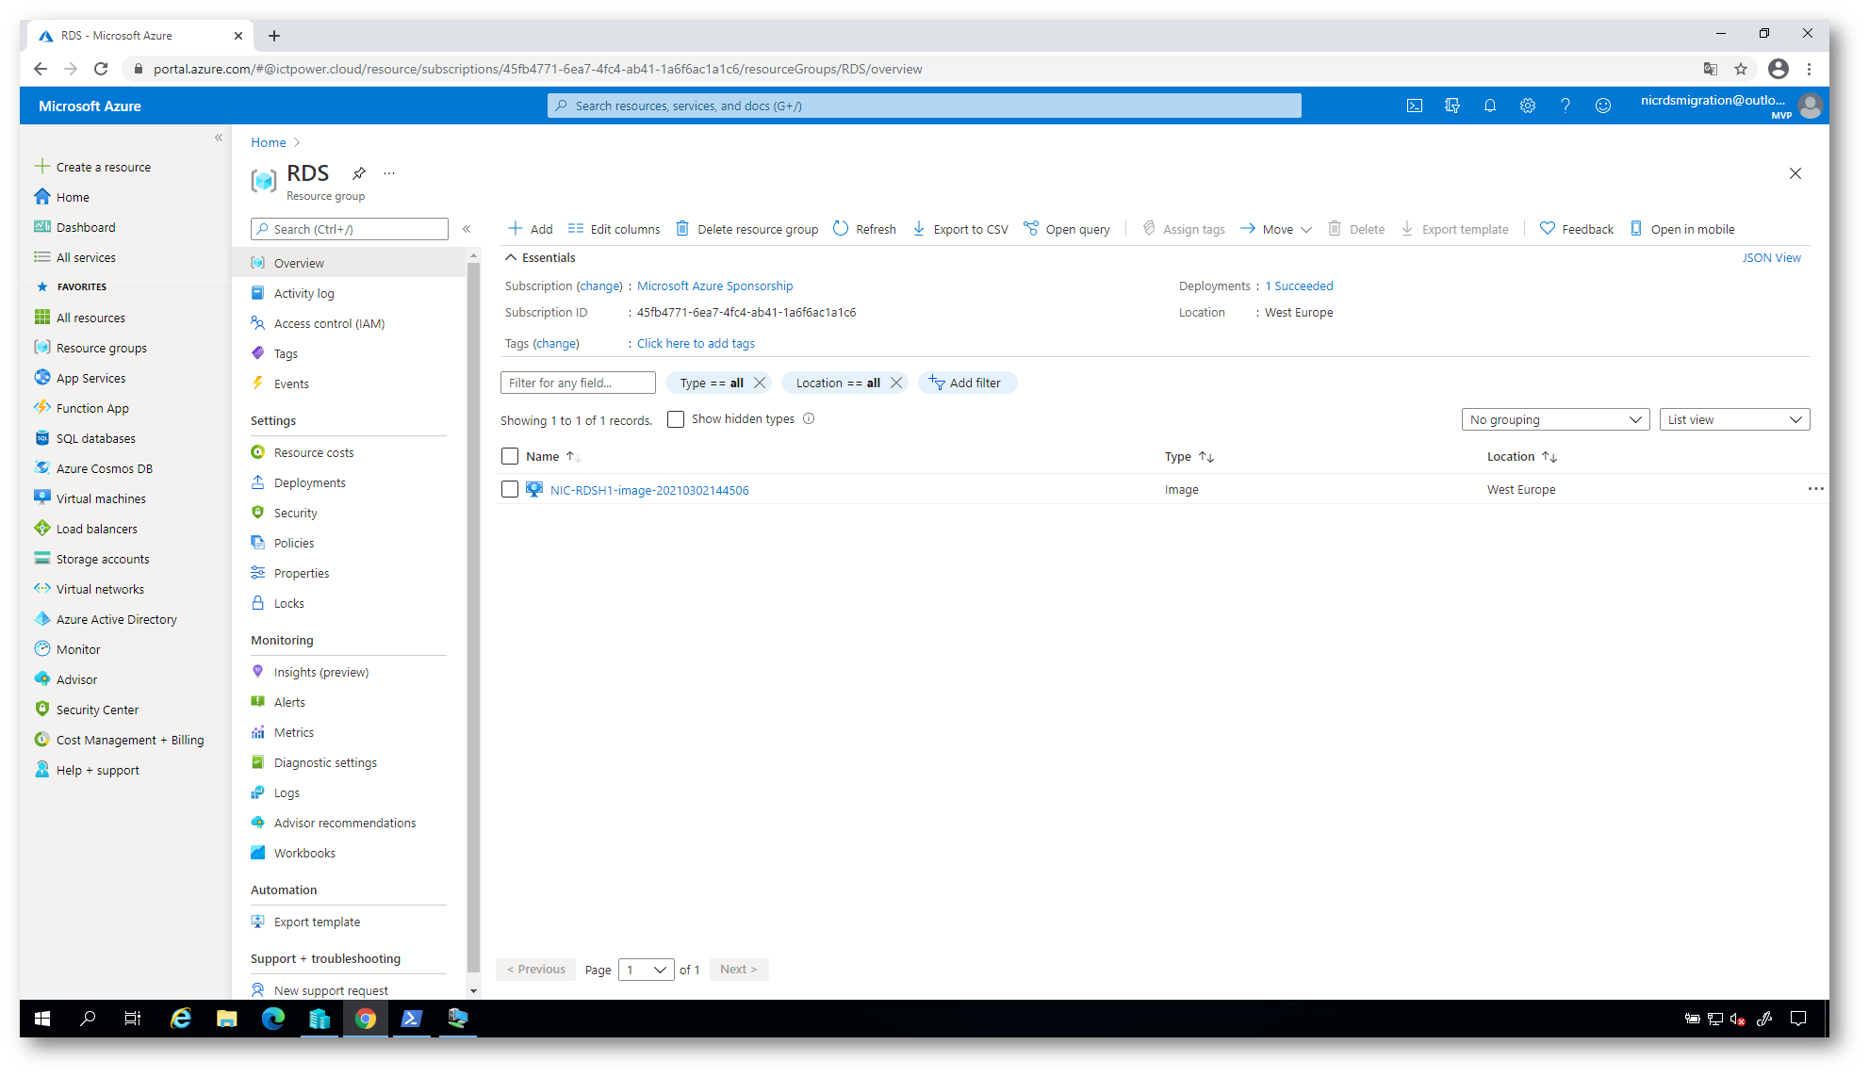Open Windows Start menu

(42, 1019)
